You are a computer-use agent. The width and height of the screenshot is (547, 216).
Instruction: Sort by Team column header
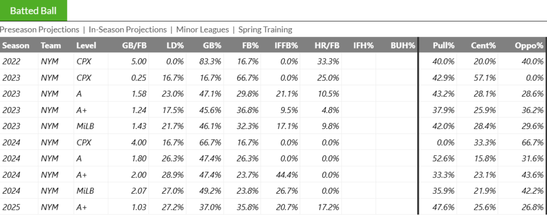click(51, 45)
